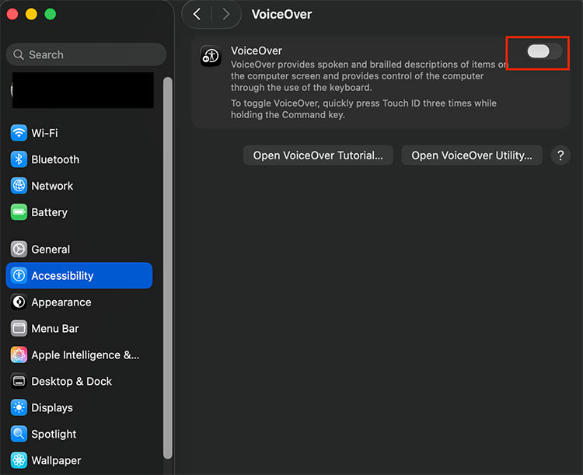Click the green Battery icon

coord(19,212)
